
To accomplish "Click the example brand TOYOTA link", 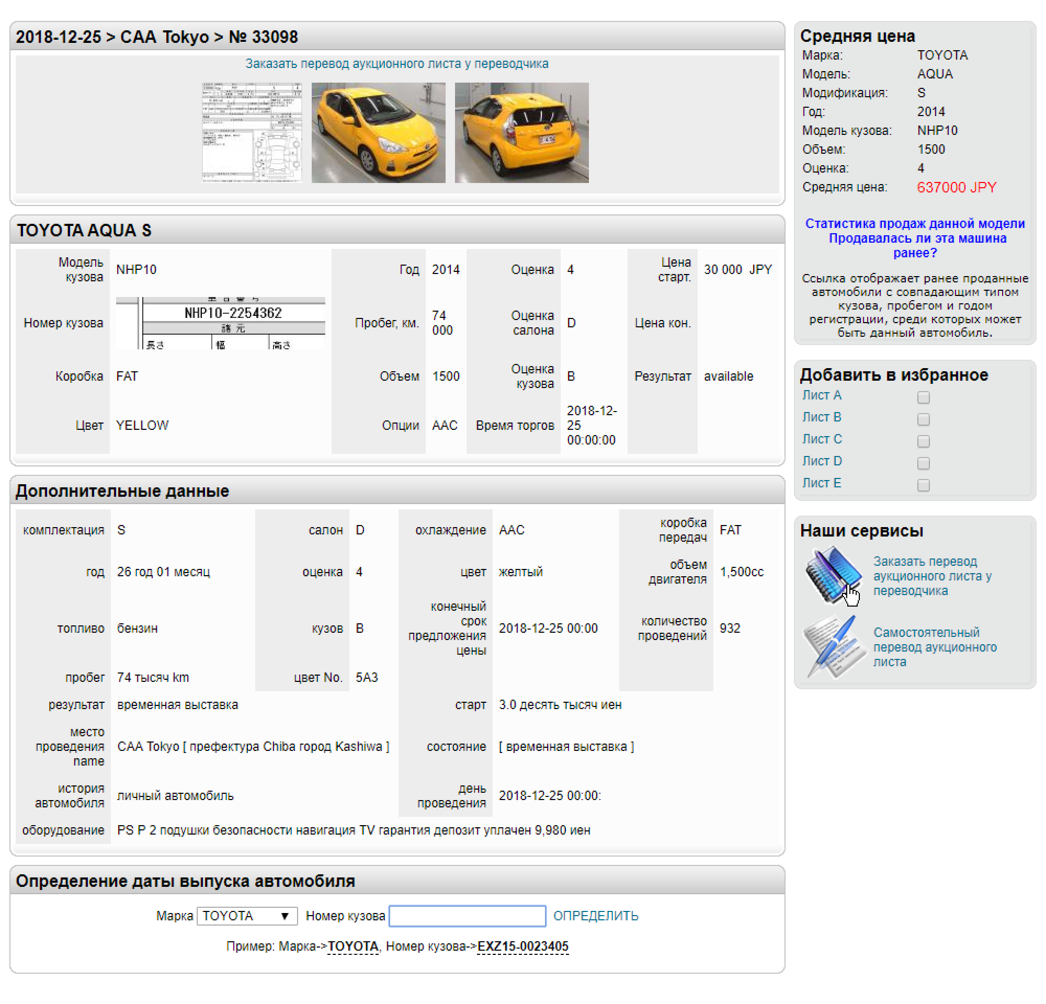I will tap(353, 946).
